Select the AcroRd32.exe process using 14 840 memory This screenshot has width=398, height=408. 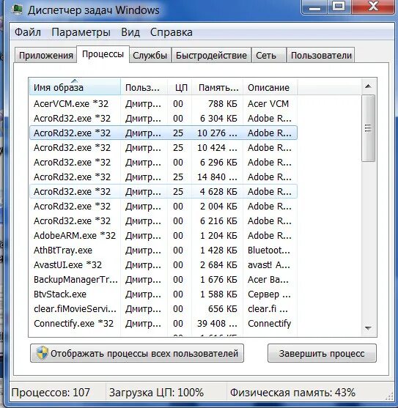(163, 177)
